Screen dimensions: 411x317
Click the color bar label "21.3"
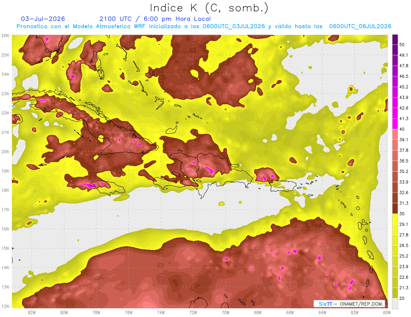point(404,288)
